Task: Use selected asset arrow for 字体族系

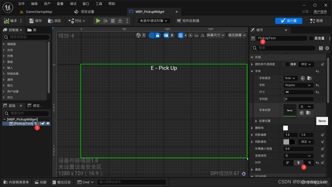Action: click(303, 78)
